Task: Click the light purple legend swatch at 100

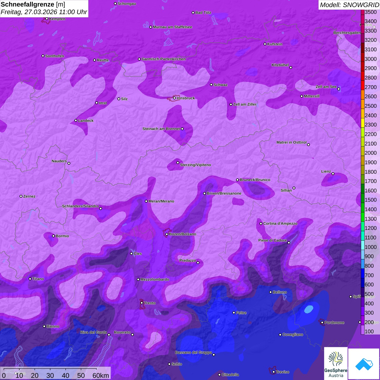Action: pyautogui.click(x=363, y=330)
